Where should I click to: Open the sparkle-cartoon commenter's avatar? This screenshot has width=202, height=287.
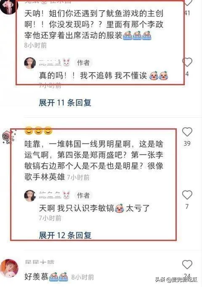[x=9, y=137]
